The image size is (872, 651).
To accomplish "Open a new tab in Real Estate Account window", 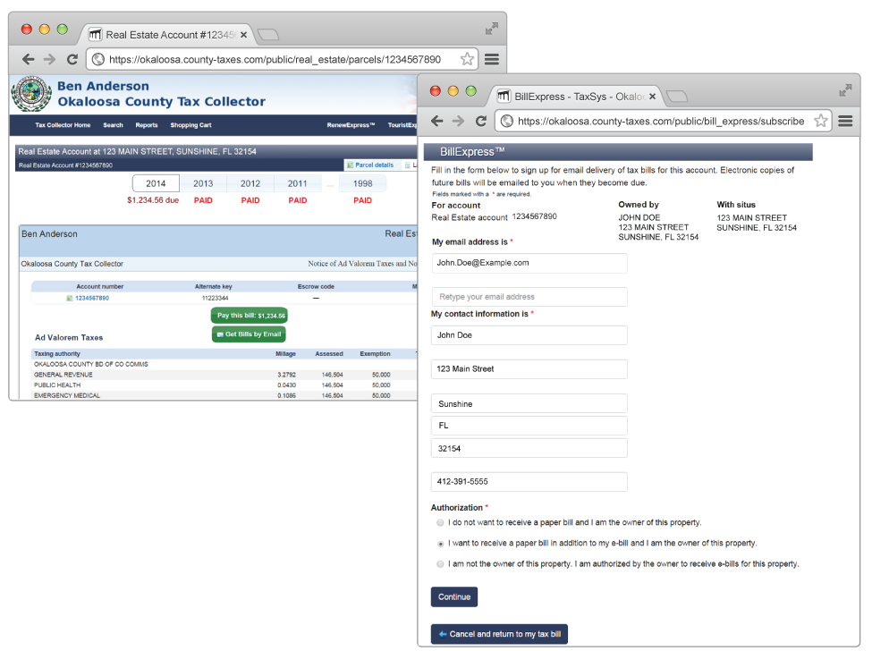I will coord(268,35).
